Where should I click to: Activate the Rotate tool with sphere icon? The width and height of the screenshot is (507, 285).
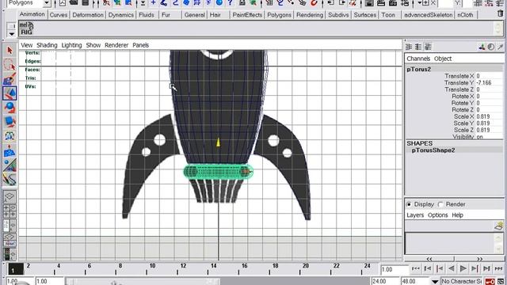pos(10,108)
